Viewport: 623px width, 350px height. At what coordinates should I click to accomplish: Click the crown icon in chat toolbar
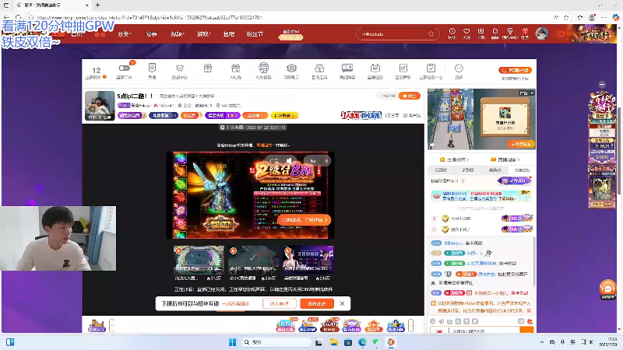point(449,321)
